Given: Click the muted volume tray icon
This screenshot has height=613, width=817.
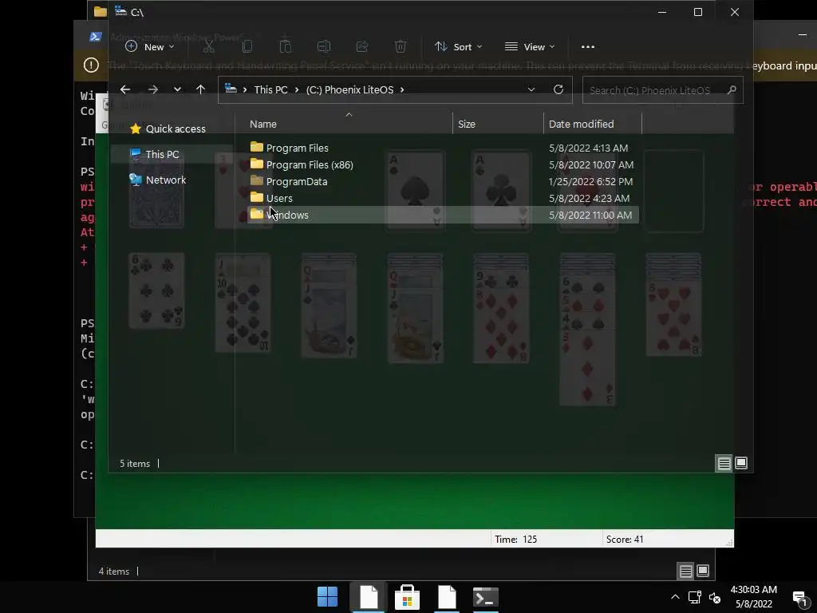Looking at the screenshot, I should 715,598.
